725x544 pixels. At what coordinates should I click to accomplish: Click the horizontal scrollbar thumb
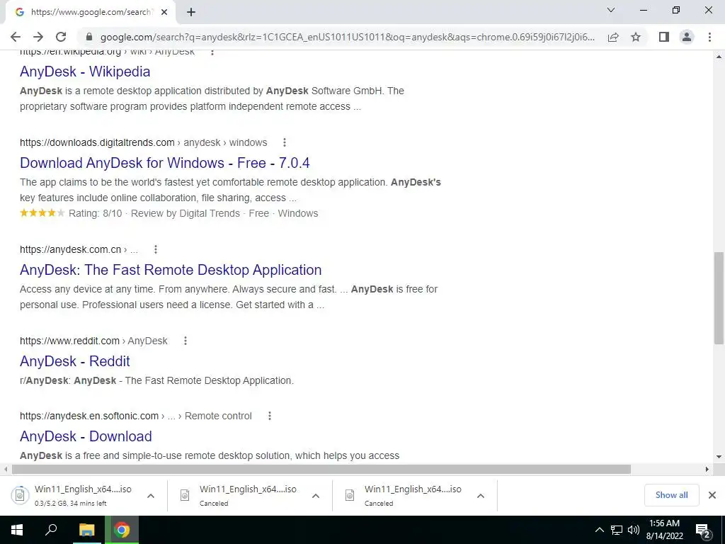tap(321, 469)
